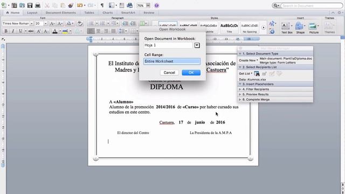
Task: Toggle Subscript formatting
Action: (46, 31)
